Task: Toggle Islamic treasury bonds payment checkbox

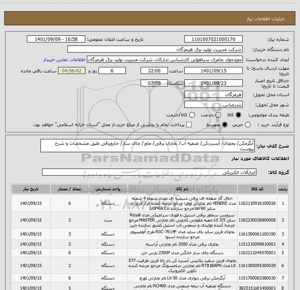Action: point(189,125)
